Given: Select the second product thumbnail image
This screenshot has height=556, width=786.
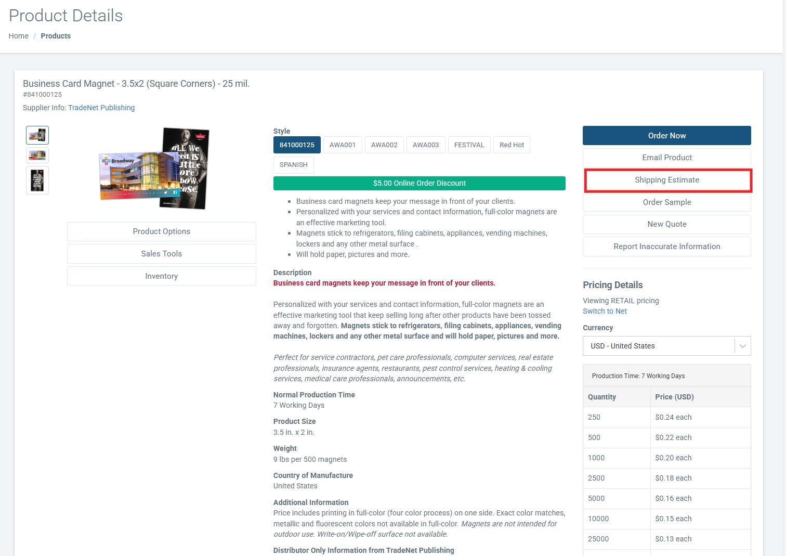Looking at the screenshot, I should pyautogui.click(x=37, y=155).
